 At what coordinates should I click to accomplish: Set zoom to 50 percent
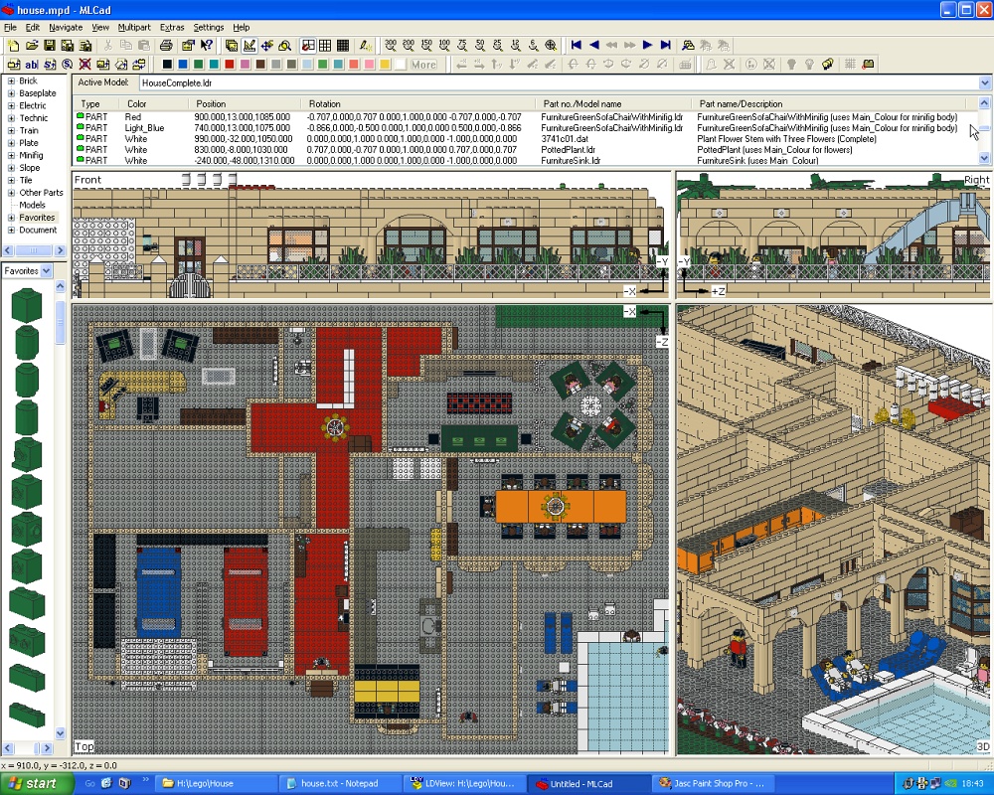[x=480, y=46]
